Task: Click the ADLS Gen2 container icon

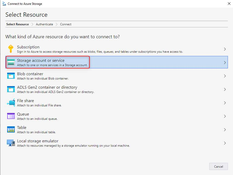Action: click(11, 89)
